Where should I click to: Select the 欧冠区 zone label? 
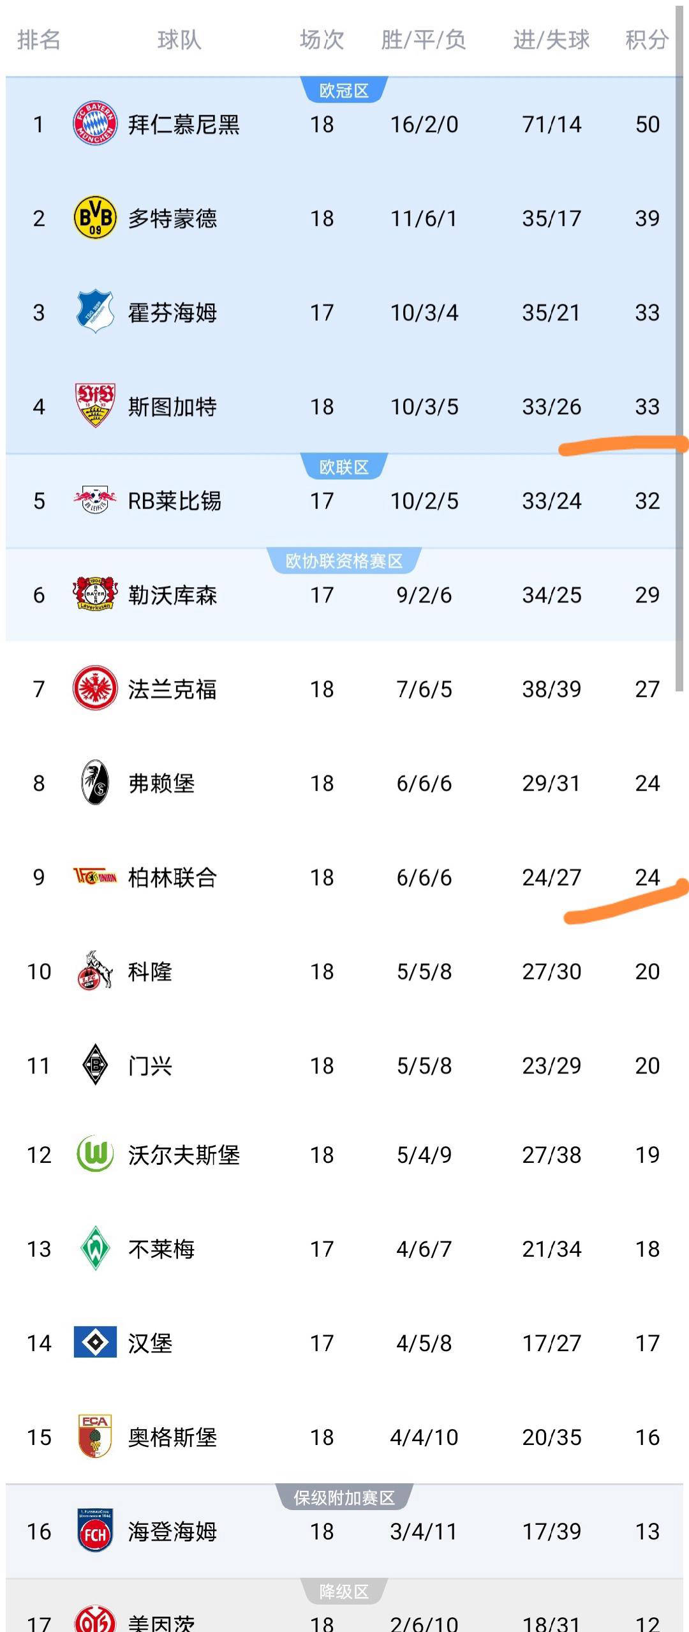(344, 91)
